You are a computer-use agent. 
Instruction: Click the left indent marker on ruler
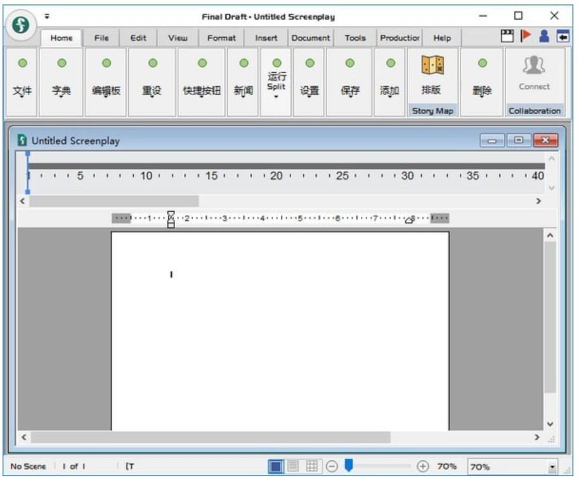(x=171, y=219)
